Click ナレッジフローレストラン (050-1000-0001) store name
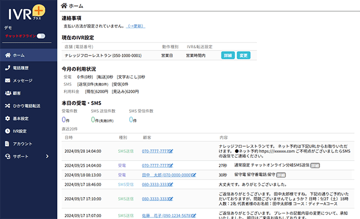Image resolution: width=360 pixels, height=219 pixels. pyautogui.click(x=103, y=56)
